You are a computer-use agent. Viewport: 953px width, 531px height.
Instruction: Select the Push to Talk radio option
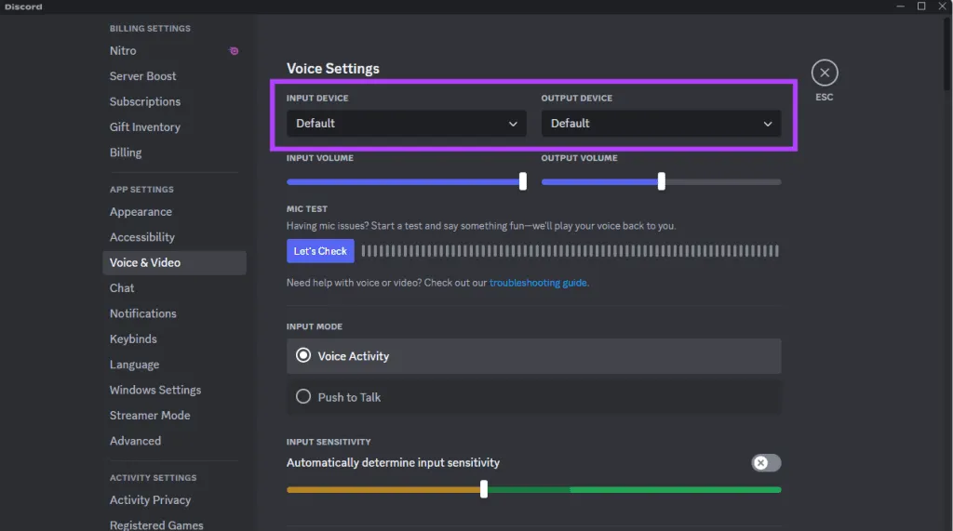303,397
